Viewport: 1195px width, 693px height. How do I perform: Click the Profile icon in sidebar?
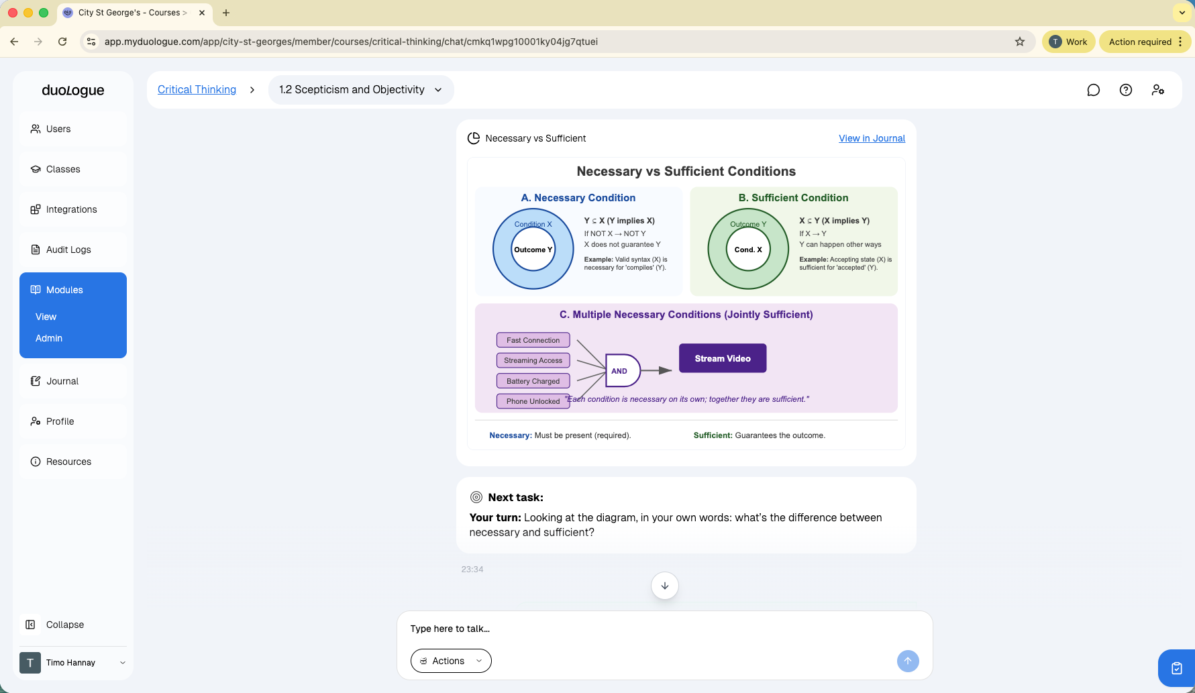36,421
